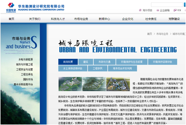Click the 海外项目 icon in top bar
Screen dimensions: 186x125
[140, 10]
